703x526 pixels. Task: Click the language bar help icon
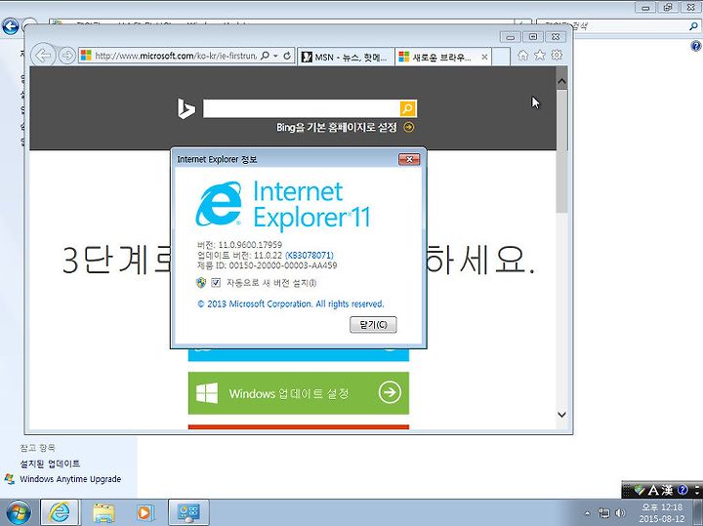(682, 490)
